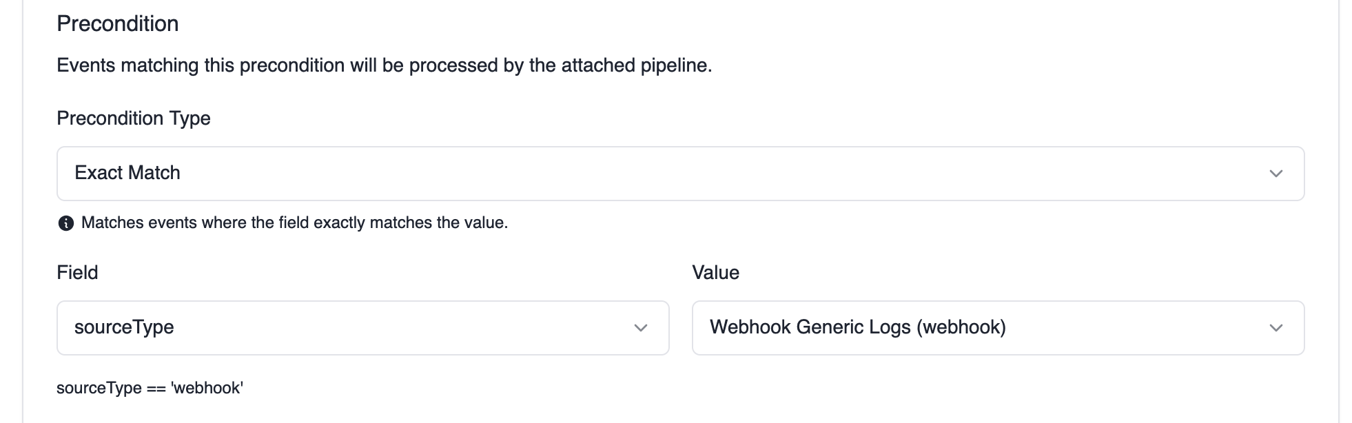
Task: Click the info icon beside the match description
Action: tap(66, 223)
